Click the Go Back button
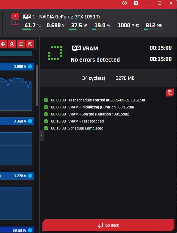Image resolution: width=177 pixels, height=233 pixels. (x=108, y=225)
